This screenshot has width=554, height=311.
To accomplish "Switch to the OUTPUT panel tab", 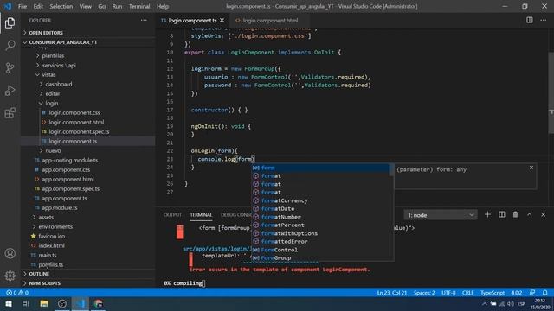I will coord(172,215).
